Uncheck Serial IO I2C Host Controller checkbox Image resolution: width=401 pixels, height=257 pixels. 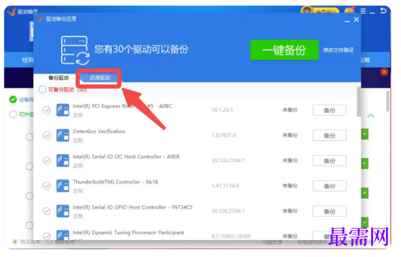(x=47, y=161)
